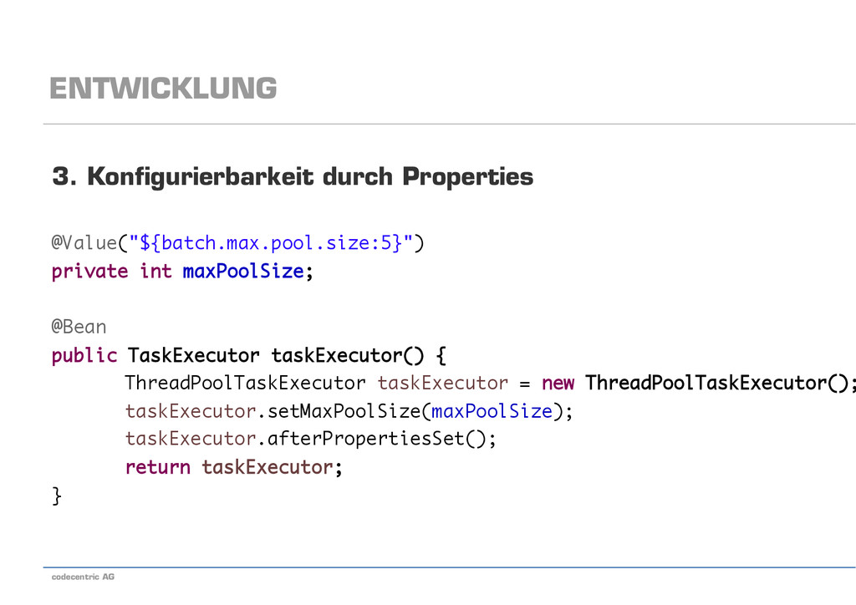This screenshot has width=856, height=605.
Task: Click the setMaxPoolSize(maxPoolSize) code line
Action: (x=349, y=411)
